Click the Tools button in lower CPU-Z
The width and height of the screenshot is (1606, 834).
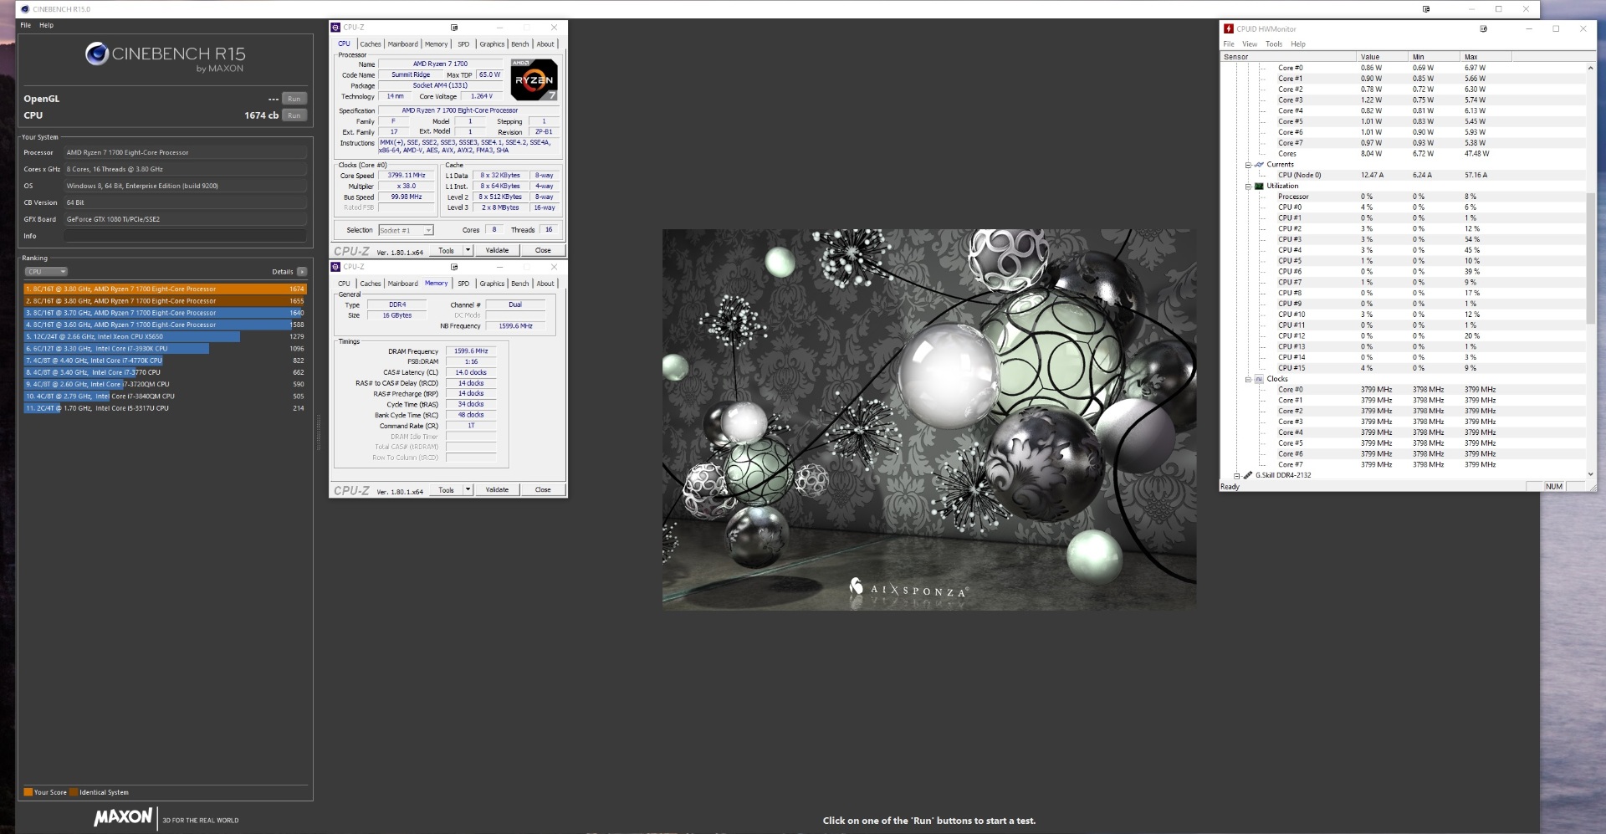click(447, 489)
